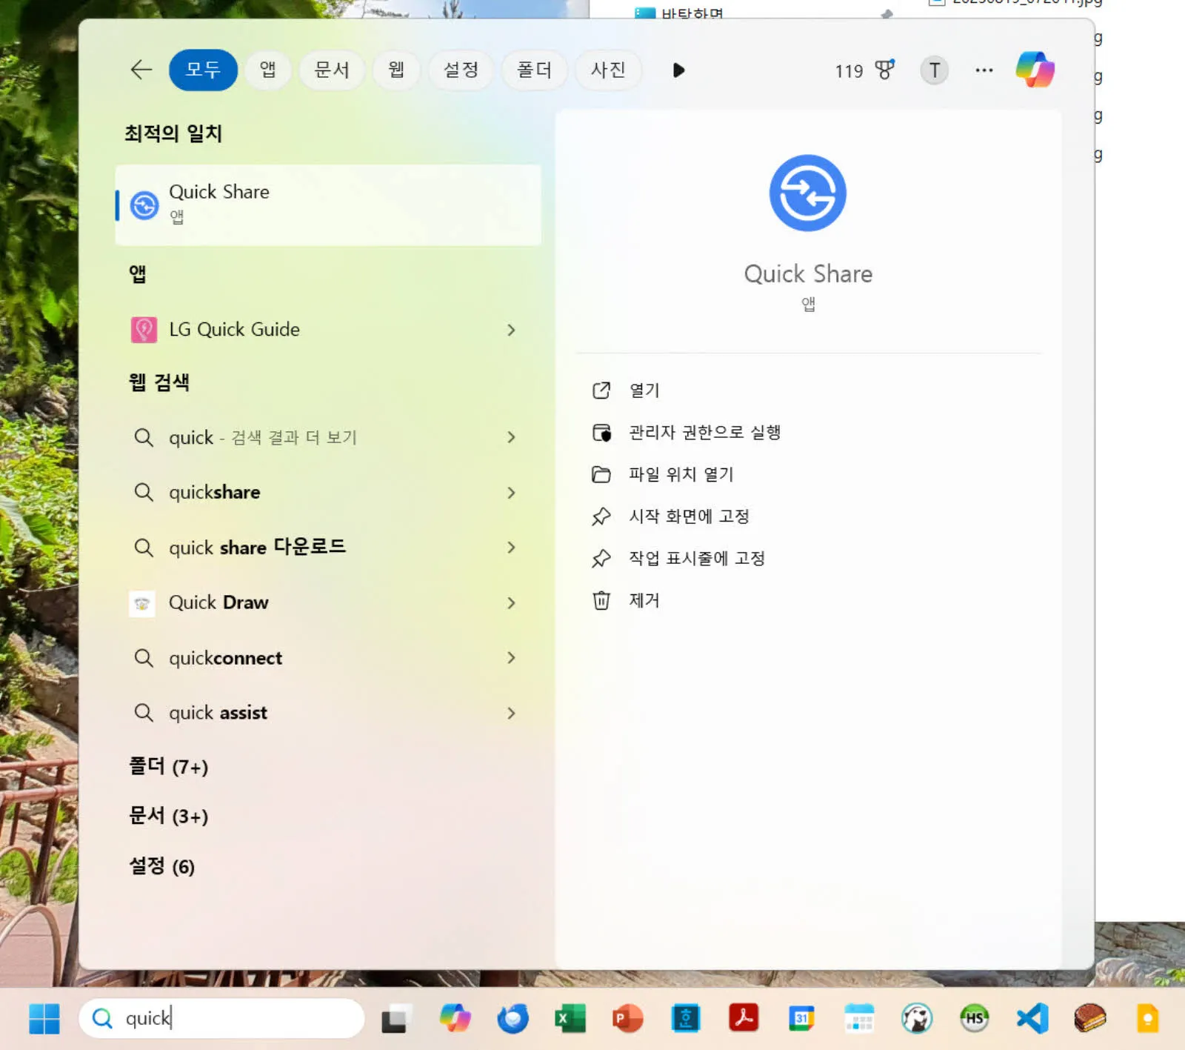The width and height of the screenshot is (1185, 1050).
Task: Switch to the 웹 filter tab
Action: (396, 70)
